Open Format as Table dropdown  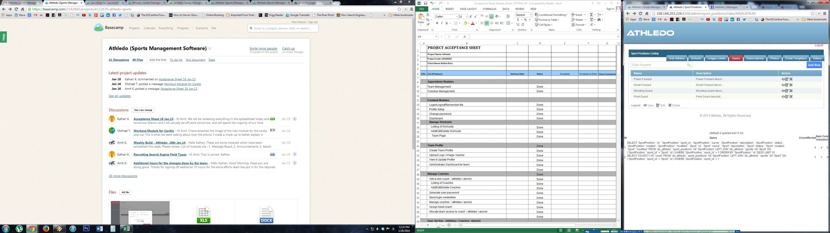tap(547, 20)
